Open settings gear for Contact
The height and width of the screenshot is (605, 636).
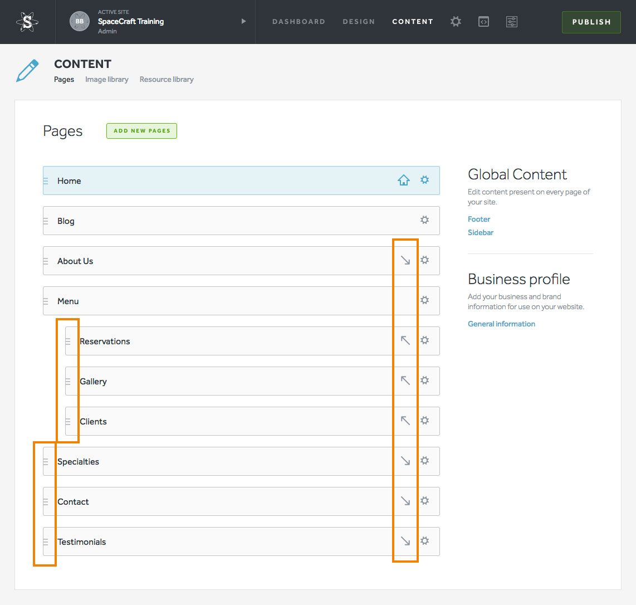[425, 501]
